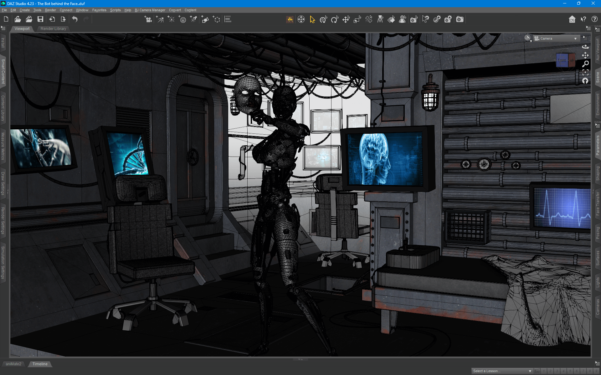Image resolution: width=601 pixels, height=375 pixels.
Task: Click the New Scene file icon
Action: coord(6,19)
